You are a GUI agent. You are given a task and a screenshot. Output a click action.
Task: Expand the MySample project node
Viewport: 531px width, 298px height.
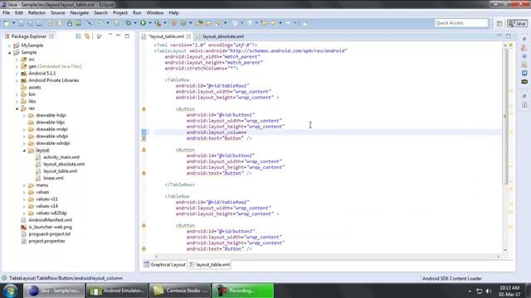9,46
